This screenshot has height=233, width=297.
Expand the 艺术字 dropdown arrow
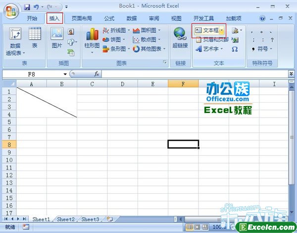[x=222, y=49]
